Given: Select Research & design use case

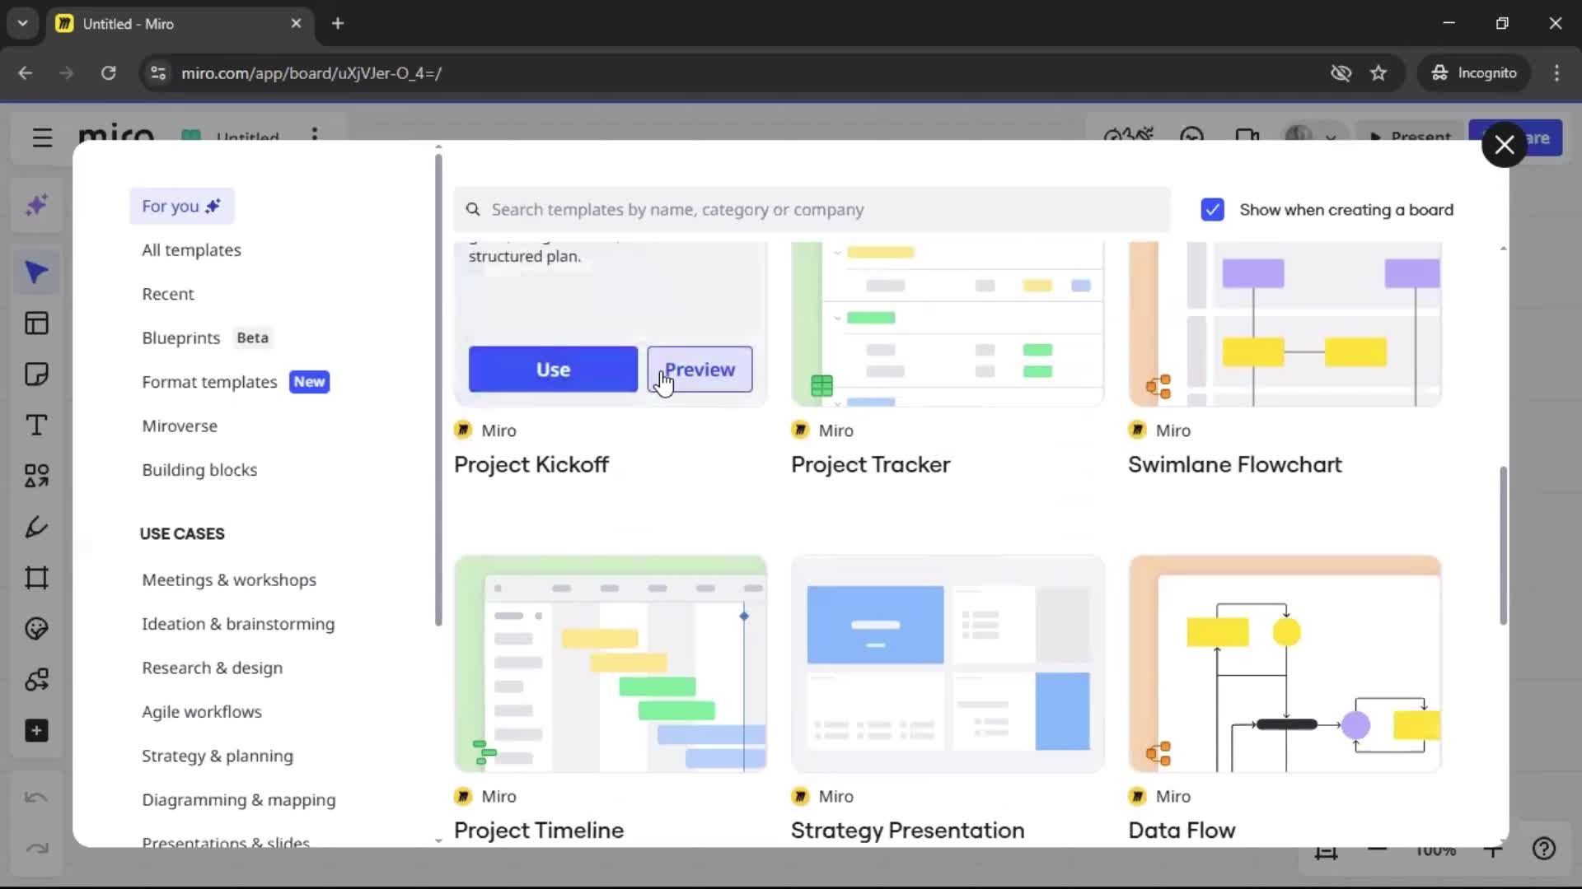Looking at the screenshot, I should [x=212, y=668].
